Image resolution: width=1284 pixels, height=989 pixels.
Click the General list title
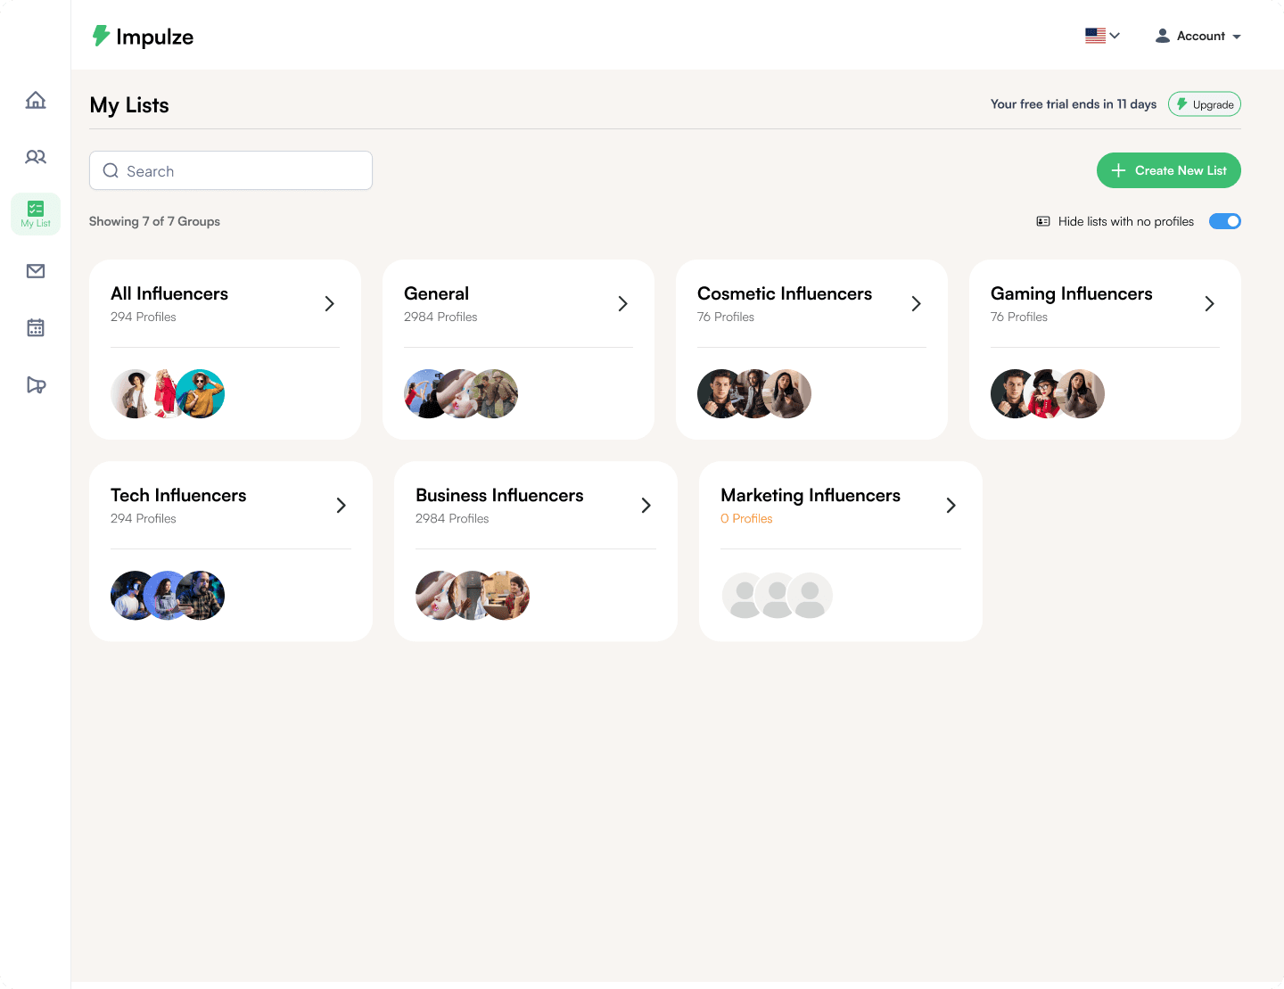click(436, 293)
